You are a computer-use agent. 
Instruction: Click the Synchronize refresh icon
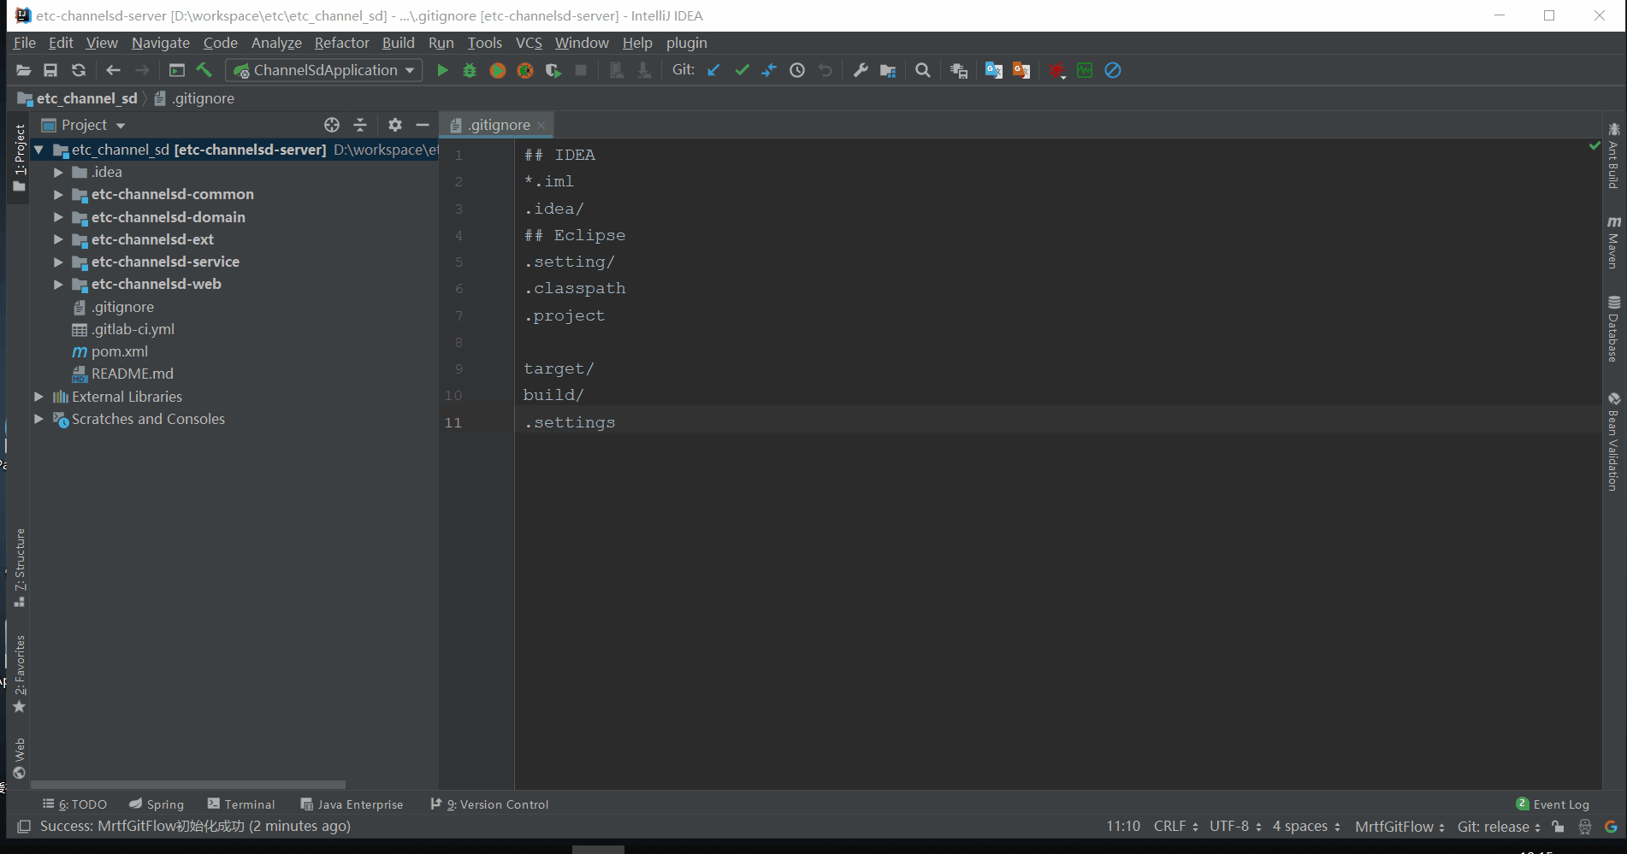point(79,70)
